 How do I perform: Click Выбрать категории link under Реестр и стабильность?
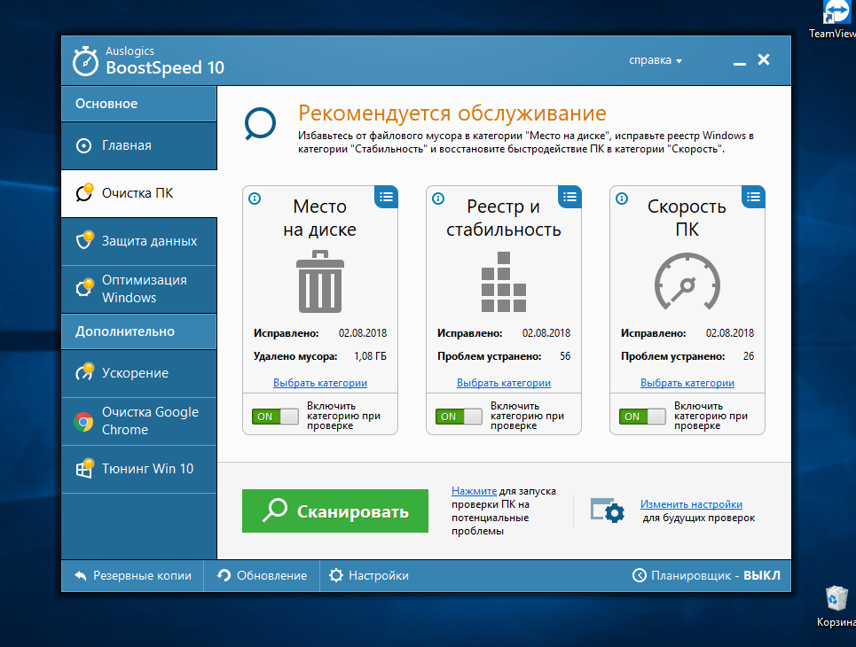pos(503,383)
